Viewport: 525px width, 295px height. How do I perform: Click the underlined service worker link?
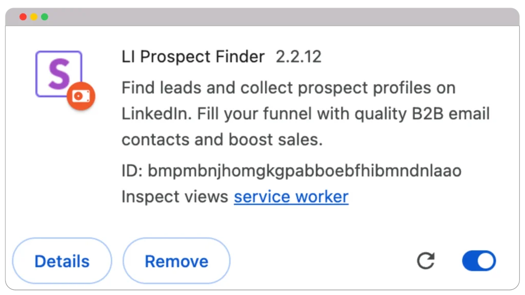(291, 196)
